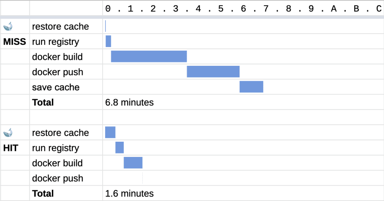Click the MISS save cache bar

pyautogui.click(x=251, y=87)
